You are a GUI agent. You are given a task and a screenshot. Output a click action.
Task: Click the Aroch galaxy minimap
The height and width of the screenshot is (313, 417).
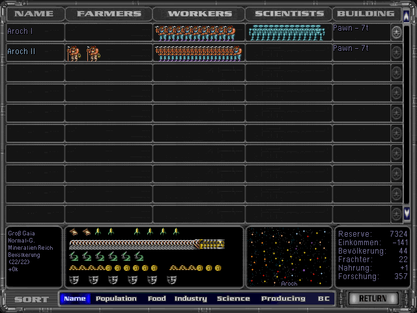coord(289,256)
